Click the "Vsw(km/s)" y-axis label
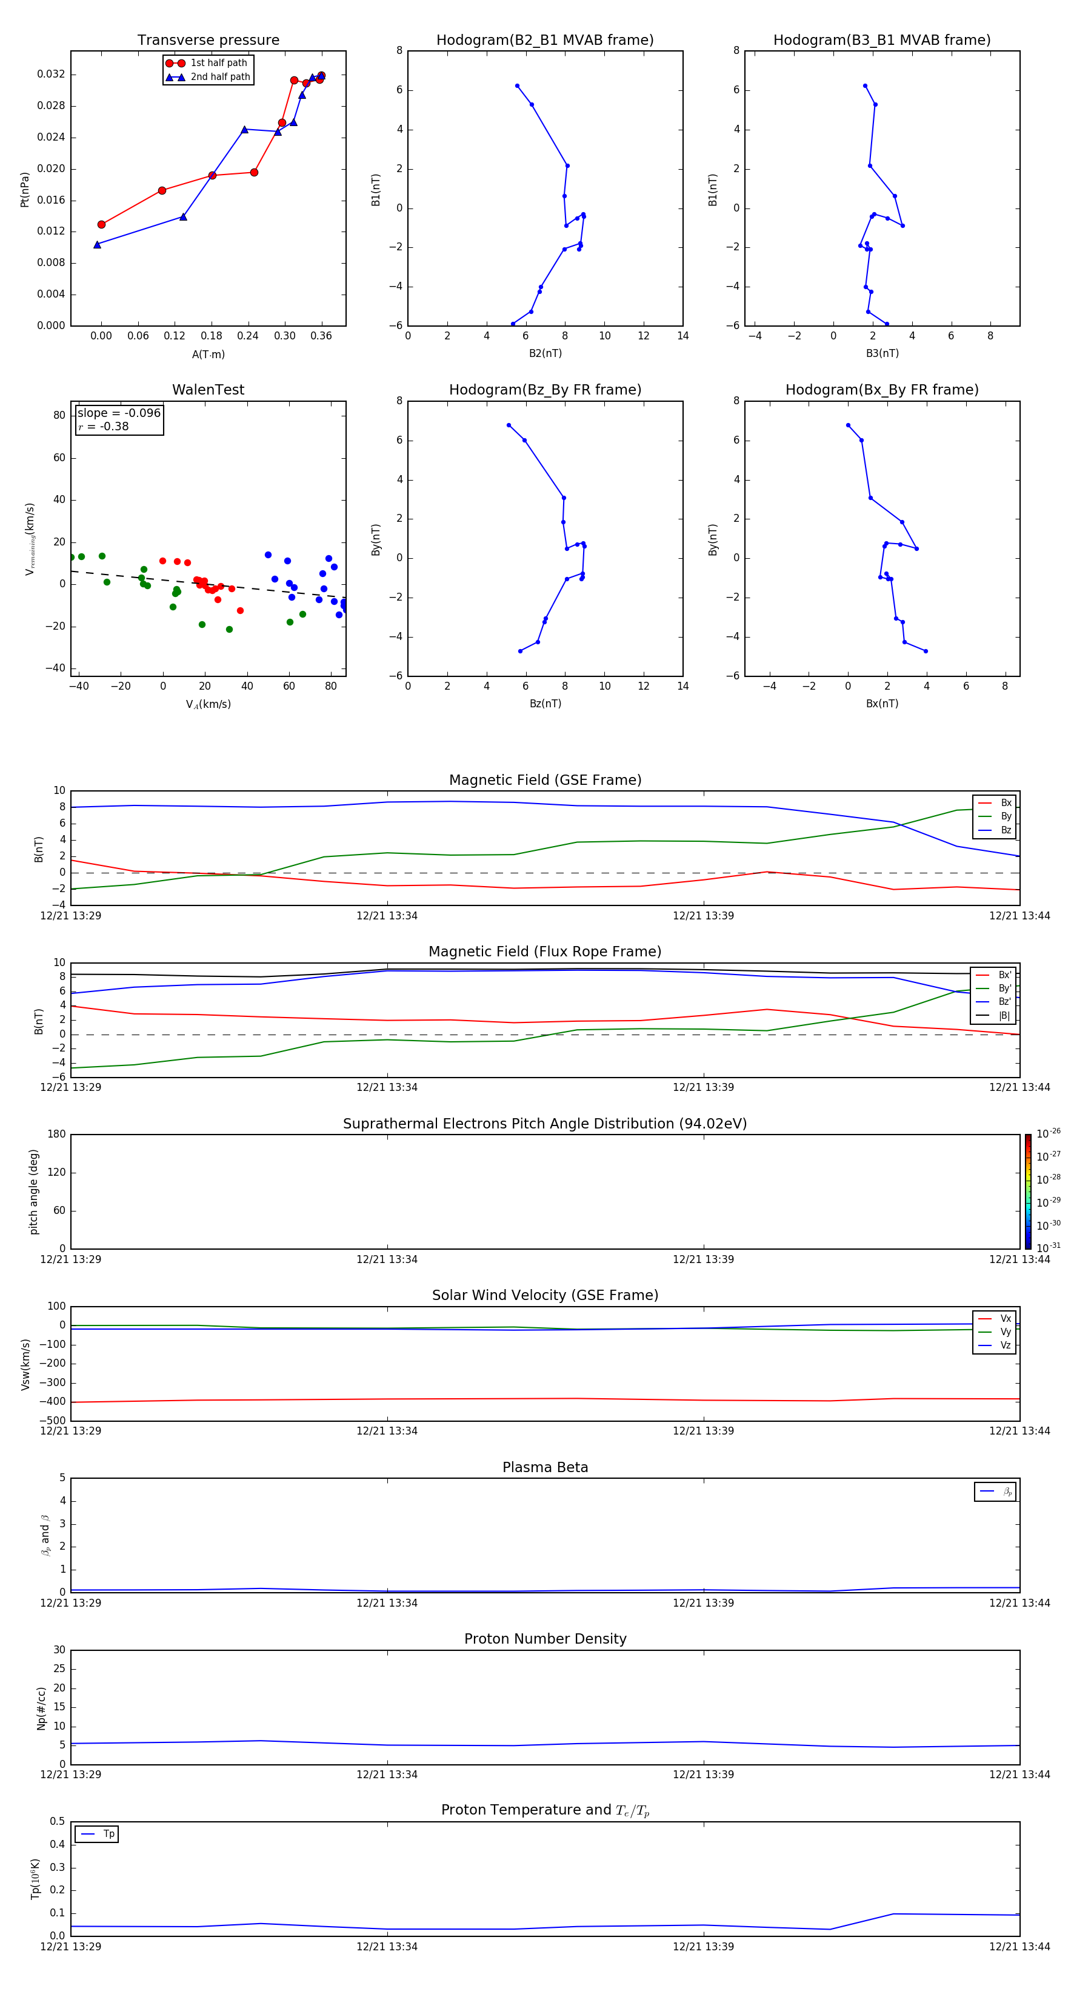This screenshot has height=2000, width=1091. tap(25, 1364)
